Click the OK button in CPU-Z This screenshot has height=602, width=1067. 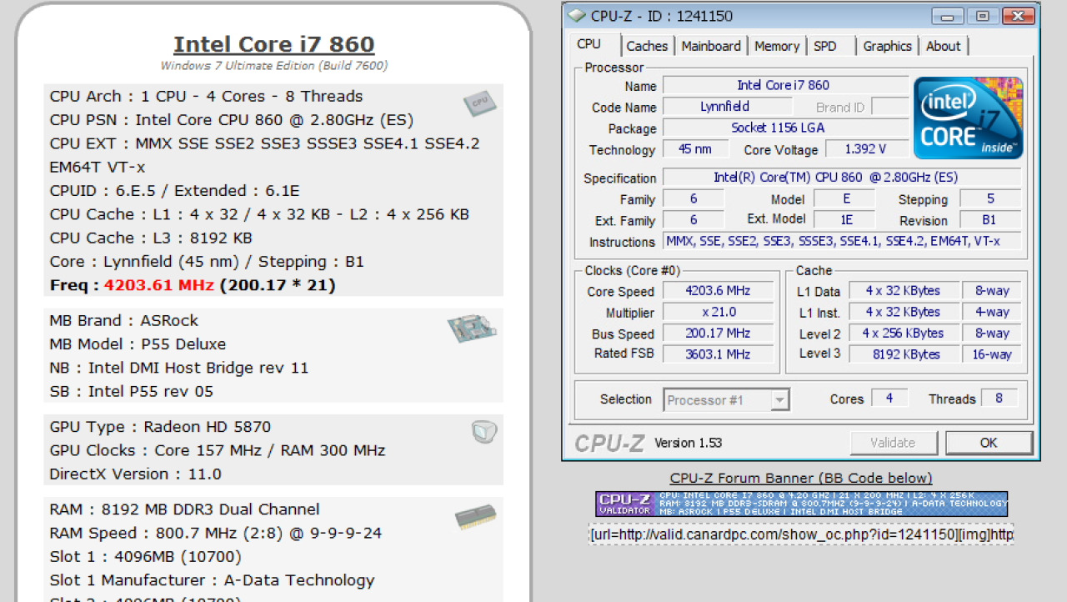989,443
